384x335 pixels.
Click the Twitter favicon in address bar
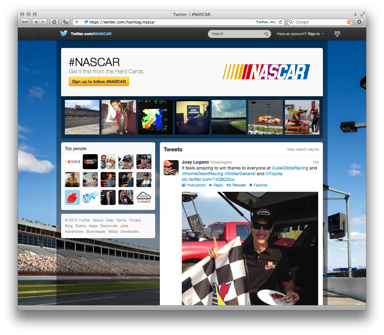86,22
